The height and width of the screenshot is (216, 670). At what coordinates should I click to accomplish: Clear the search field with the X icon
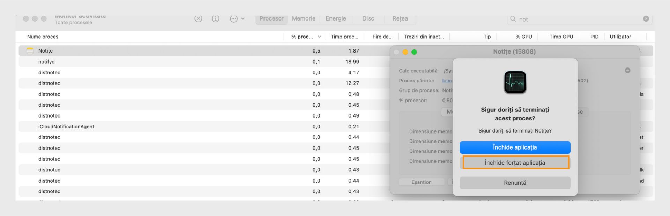point(646,19)
